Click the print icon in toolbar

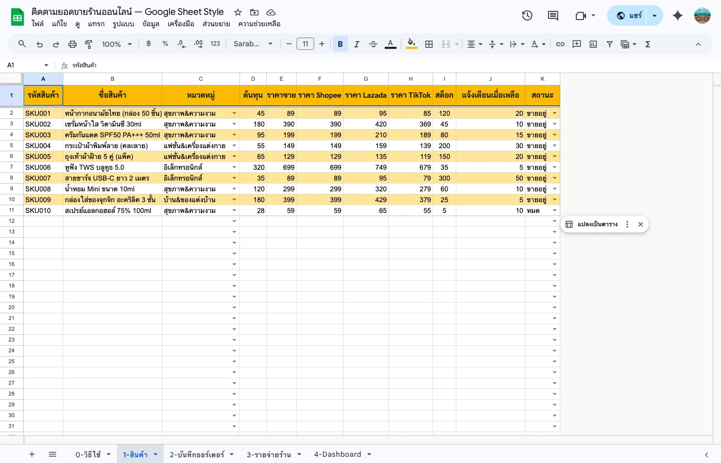coord(73,44)
